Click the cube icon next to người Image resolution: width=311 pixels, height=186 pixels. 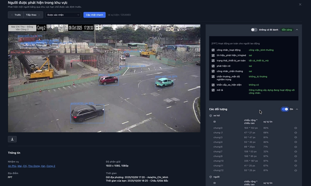click(x=211, y=177)
